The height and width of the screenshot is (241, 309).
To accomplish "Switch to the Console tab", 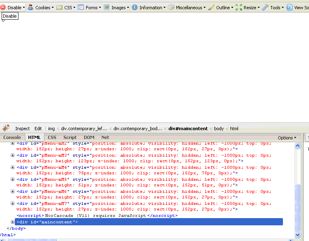I will (x=12, y=137).
